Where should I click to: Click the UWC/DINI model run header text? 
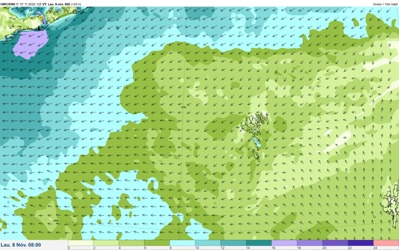pyautogui.click(x=41, y=4)
